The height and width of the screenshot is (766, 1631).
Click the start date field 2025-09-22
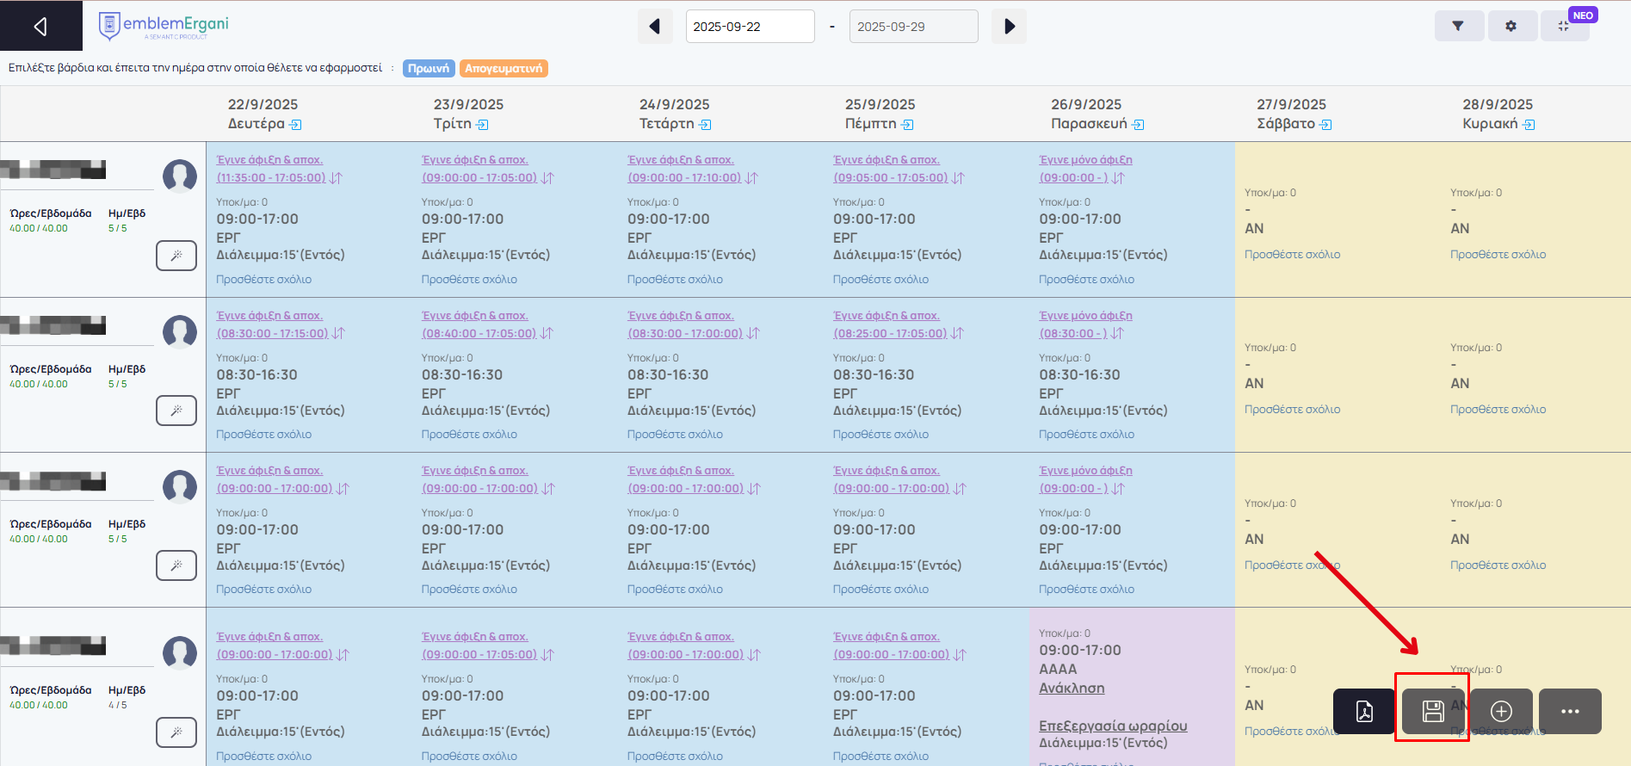point(750,27)
